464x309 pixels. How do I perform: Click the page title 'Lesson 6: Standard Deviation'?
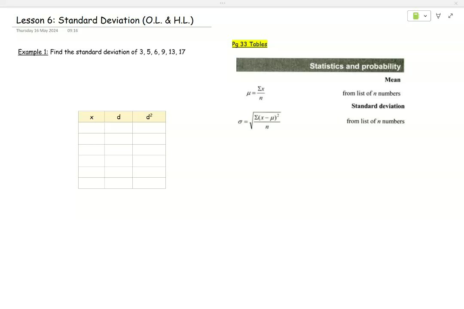click(105, 20)
